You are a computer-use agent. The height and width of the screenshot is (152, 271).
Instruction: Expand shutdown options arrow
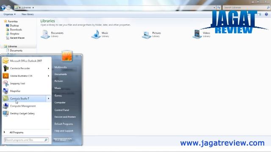[69, 140]
